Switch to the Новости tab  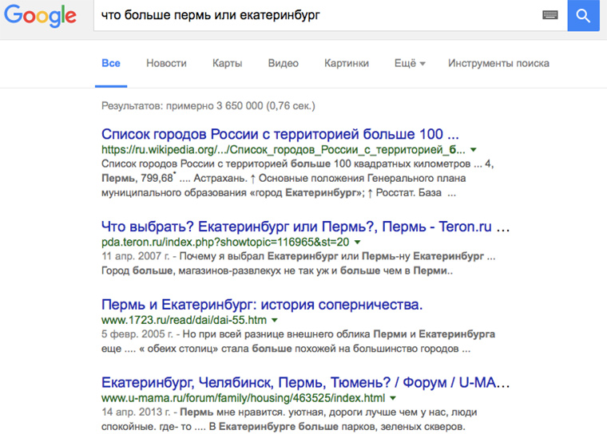pos(166,63)
